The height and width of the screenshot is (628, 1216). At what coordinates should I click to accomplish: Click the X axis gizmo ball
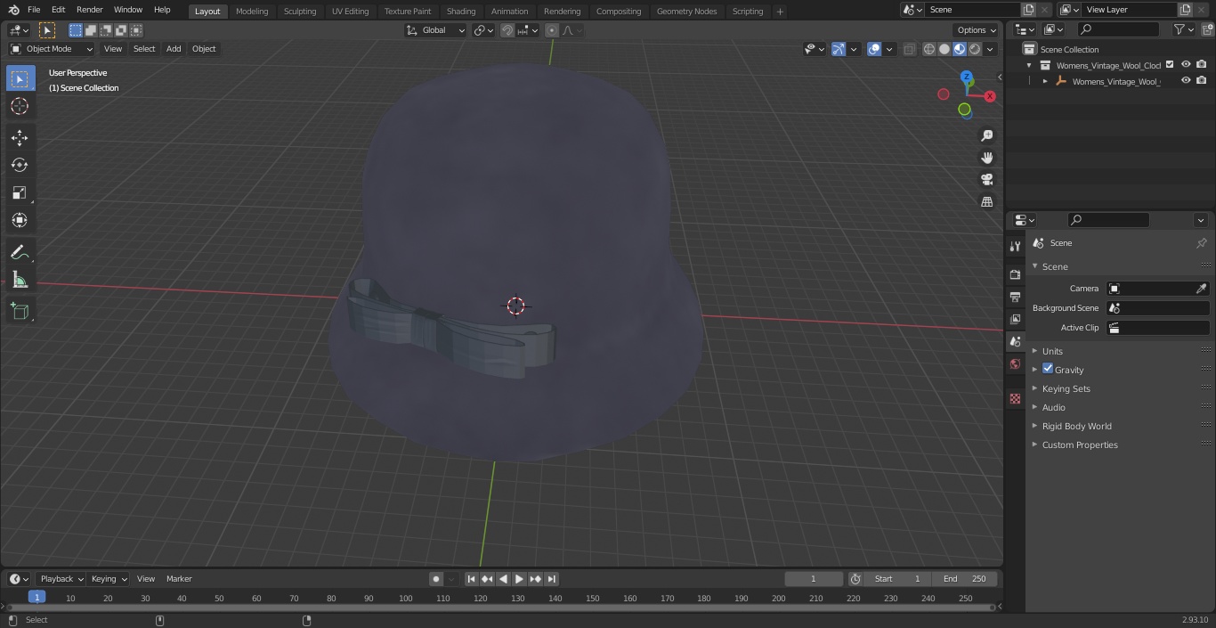(x=989, y=96)
